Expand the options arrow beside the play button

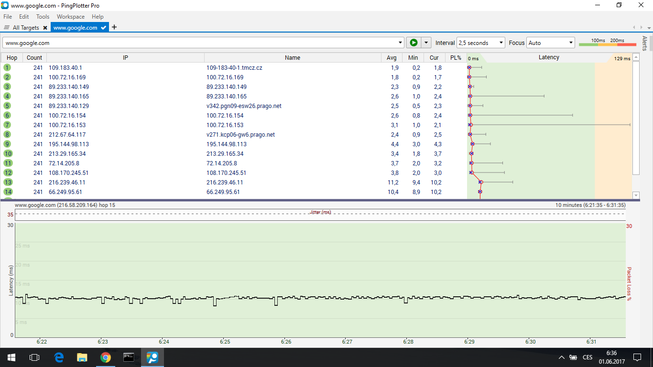pyautogui.click(x=426, y=43)
